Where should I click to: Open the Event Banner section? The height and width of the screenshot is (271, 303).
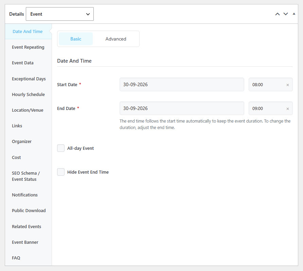29,242
